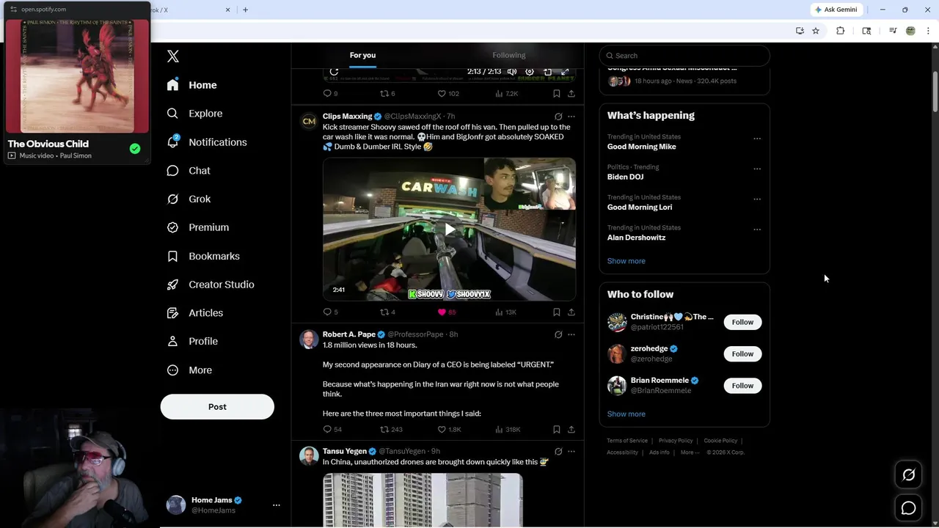This screenshot has height=528, width=939.
Task: View Clips Maxxing post 13K analytics
Action: [x=506, y=312]
